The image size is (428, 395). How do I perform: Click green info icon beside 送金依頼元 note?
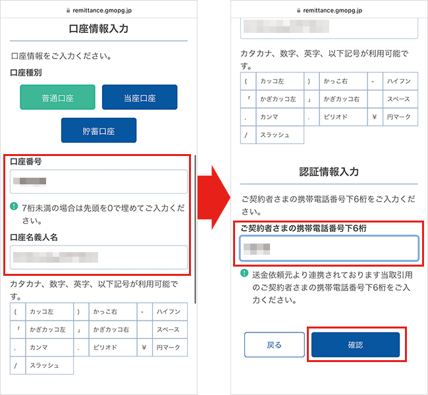pyautogui.click(x=244, y=273)
